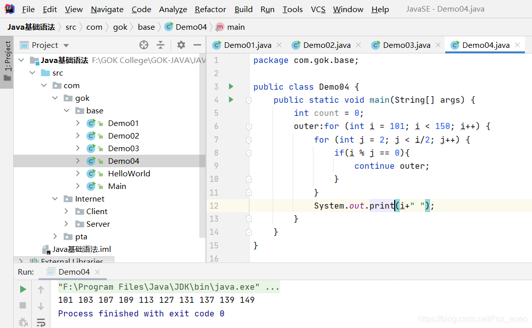Run class Demo04 via gutter arrow on line 3

(x=231, y=86)
